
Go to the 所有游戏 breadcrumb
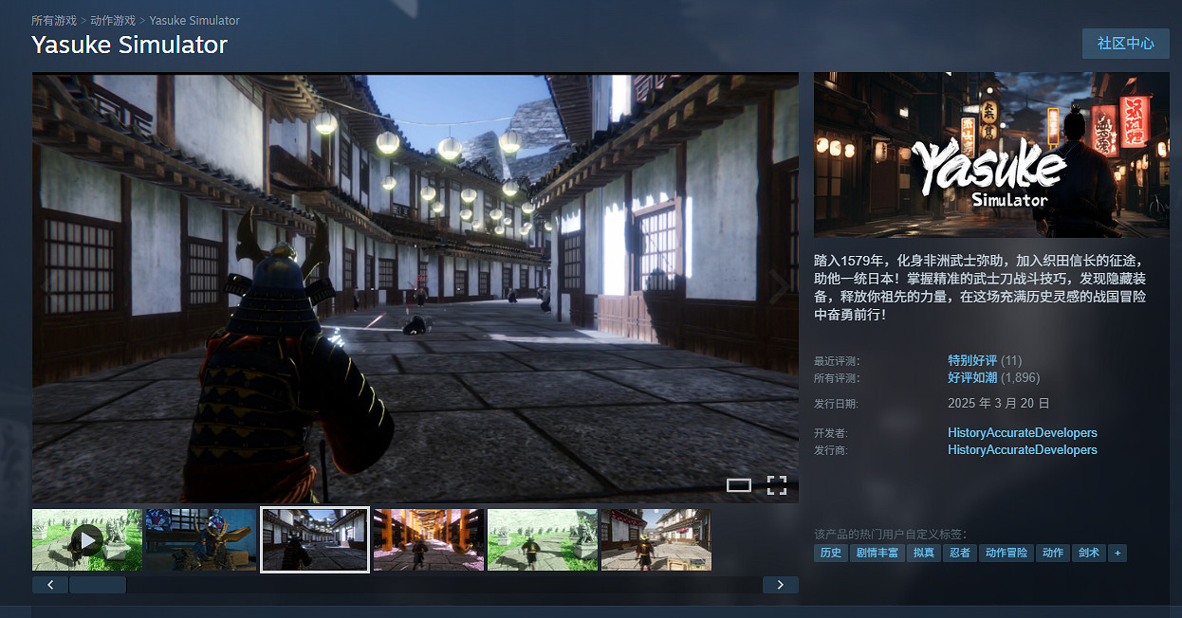coord(53,20)
